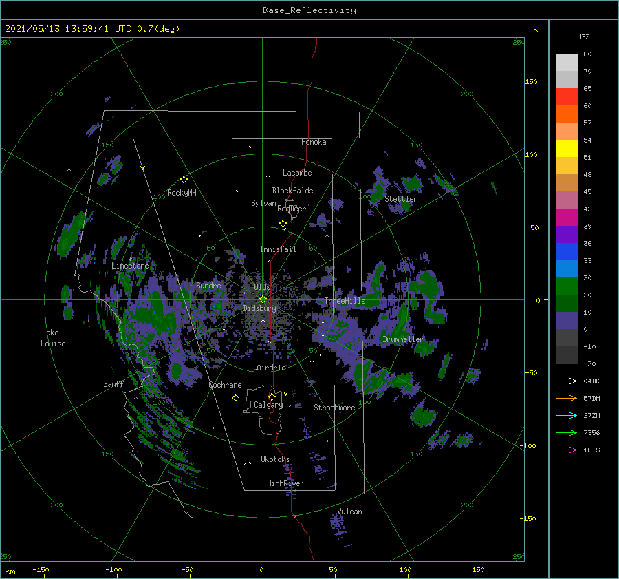
Task: Click the orange 57DM arrow icon
Action: 567,399
